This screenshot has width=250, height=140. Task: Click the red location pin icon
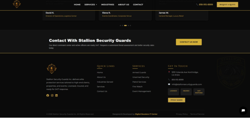tap(169, 72)
